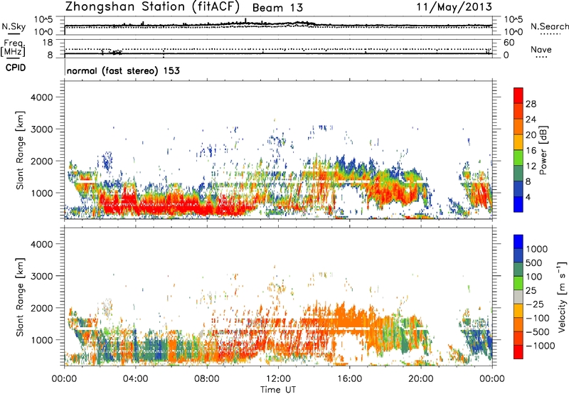Click the yellow 16-20 dB power swatch
This screenshot has height=394, width=569.
click(519, 142)
